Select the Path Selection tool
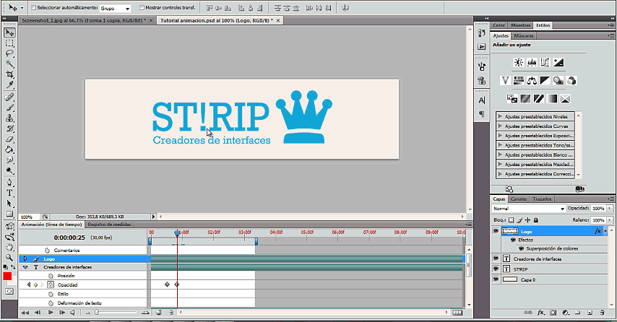Viewport: 617px width, 322px height. (x=9, y=204)
